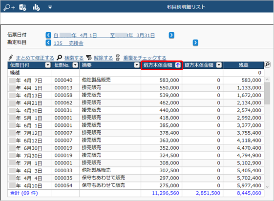Click the Excel export icon
The image size is (274, 201).
tap(22, 7)
